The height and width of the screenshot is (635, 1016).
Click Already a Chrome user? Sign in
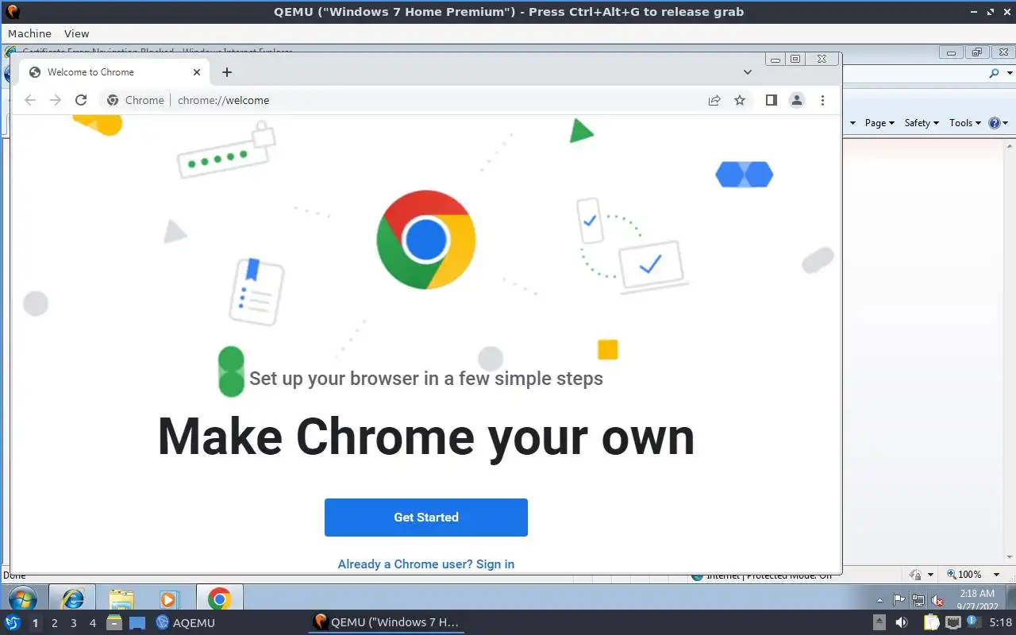426,564
